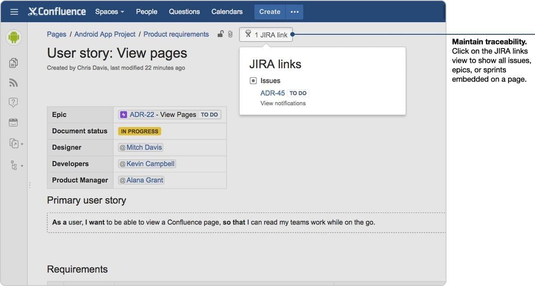
Task: Click the page restrictions unlock icon
Action: click(x=220, y=34)
